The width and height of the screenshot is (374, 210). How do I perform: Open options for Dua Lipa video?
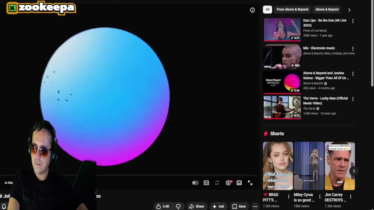click(353, 21)
